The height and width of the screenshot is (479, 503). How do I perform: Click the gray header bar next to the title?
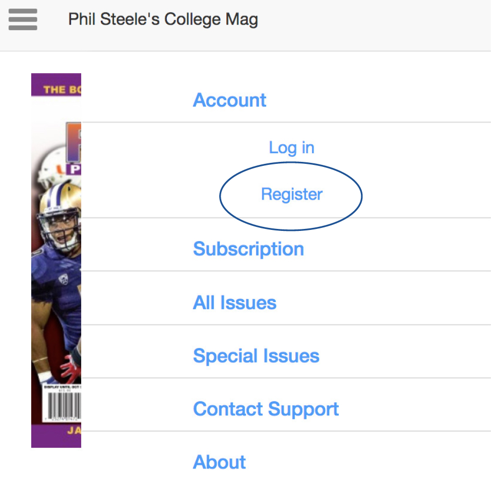[378, 23]
